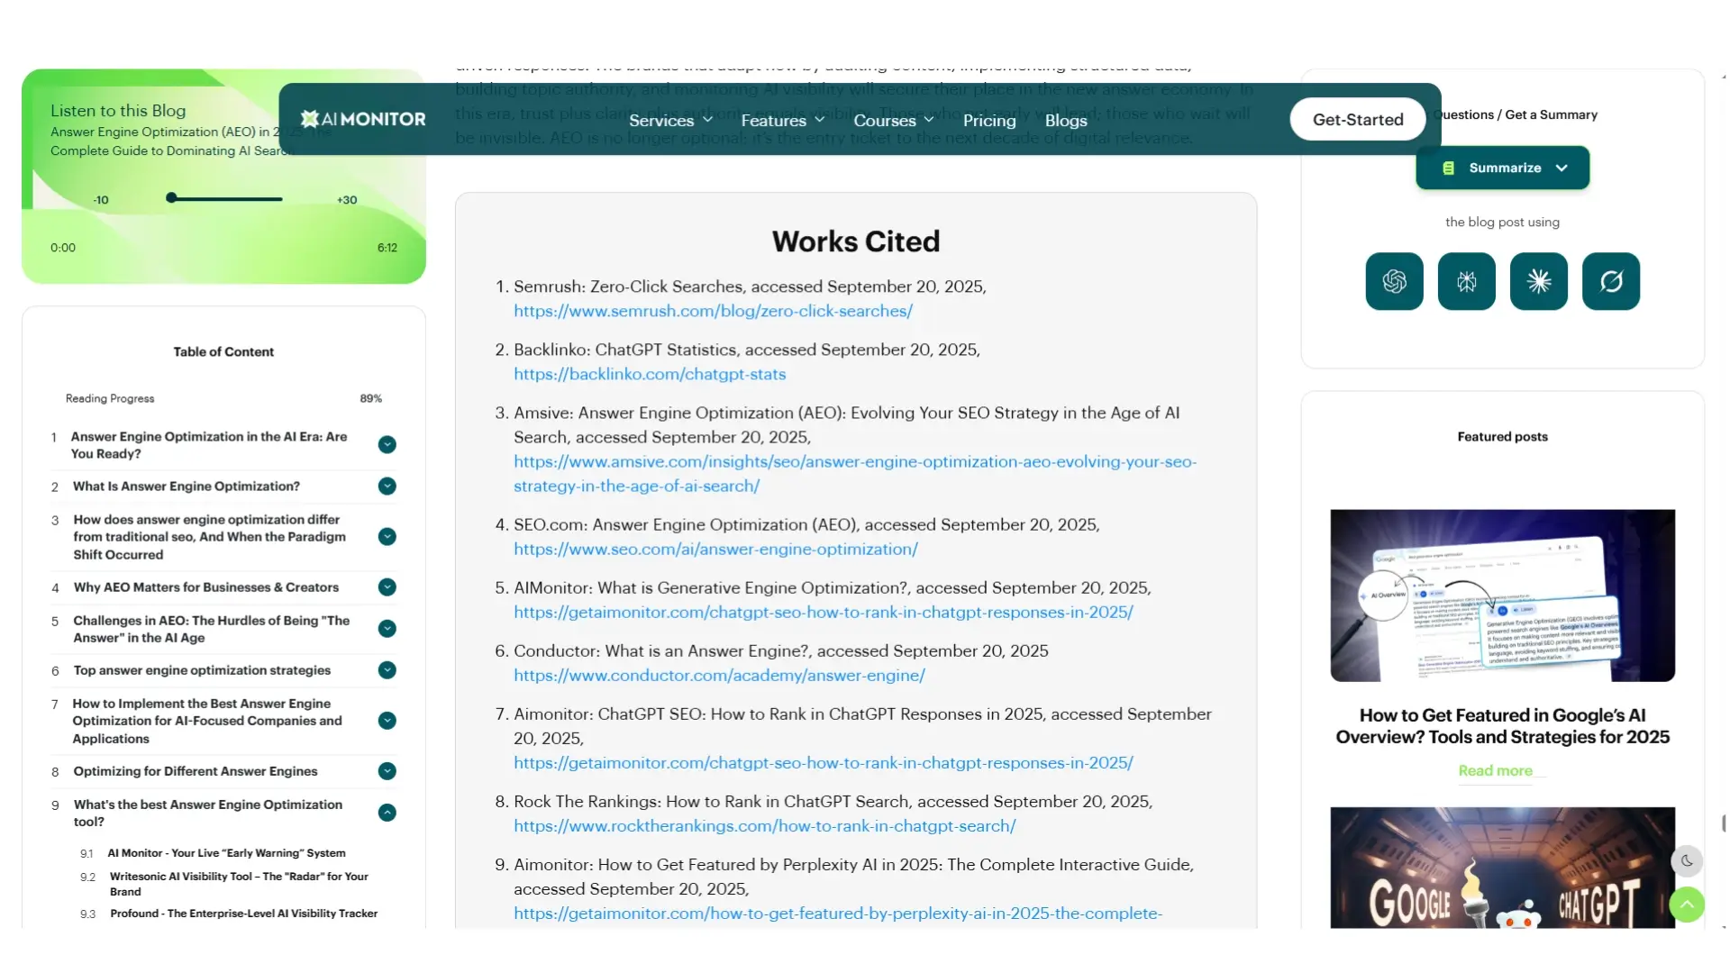Image resolution: width=1730 pixels, height=973 pixels.
Task: Toggle dark mode with the moon icon
Action: (x=1687, y=860)
